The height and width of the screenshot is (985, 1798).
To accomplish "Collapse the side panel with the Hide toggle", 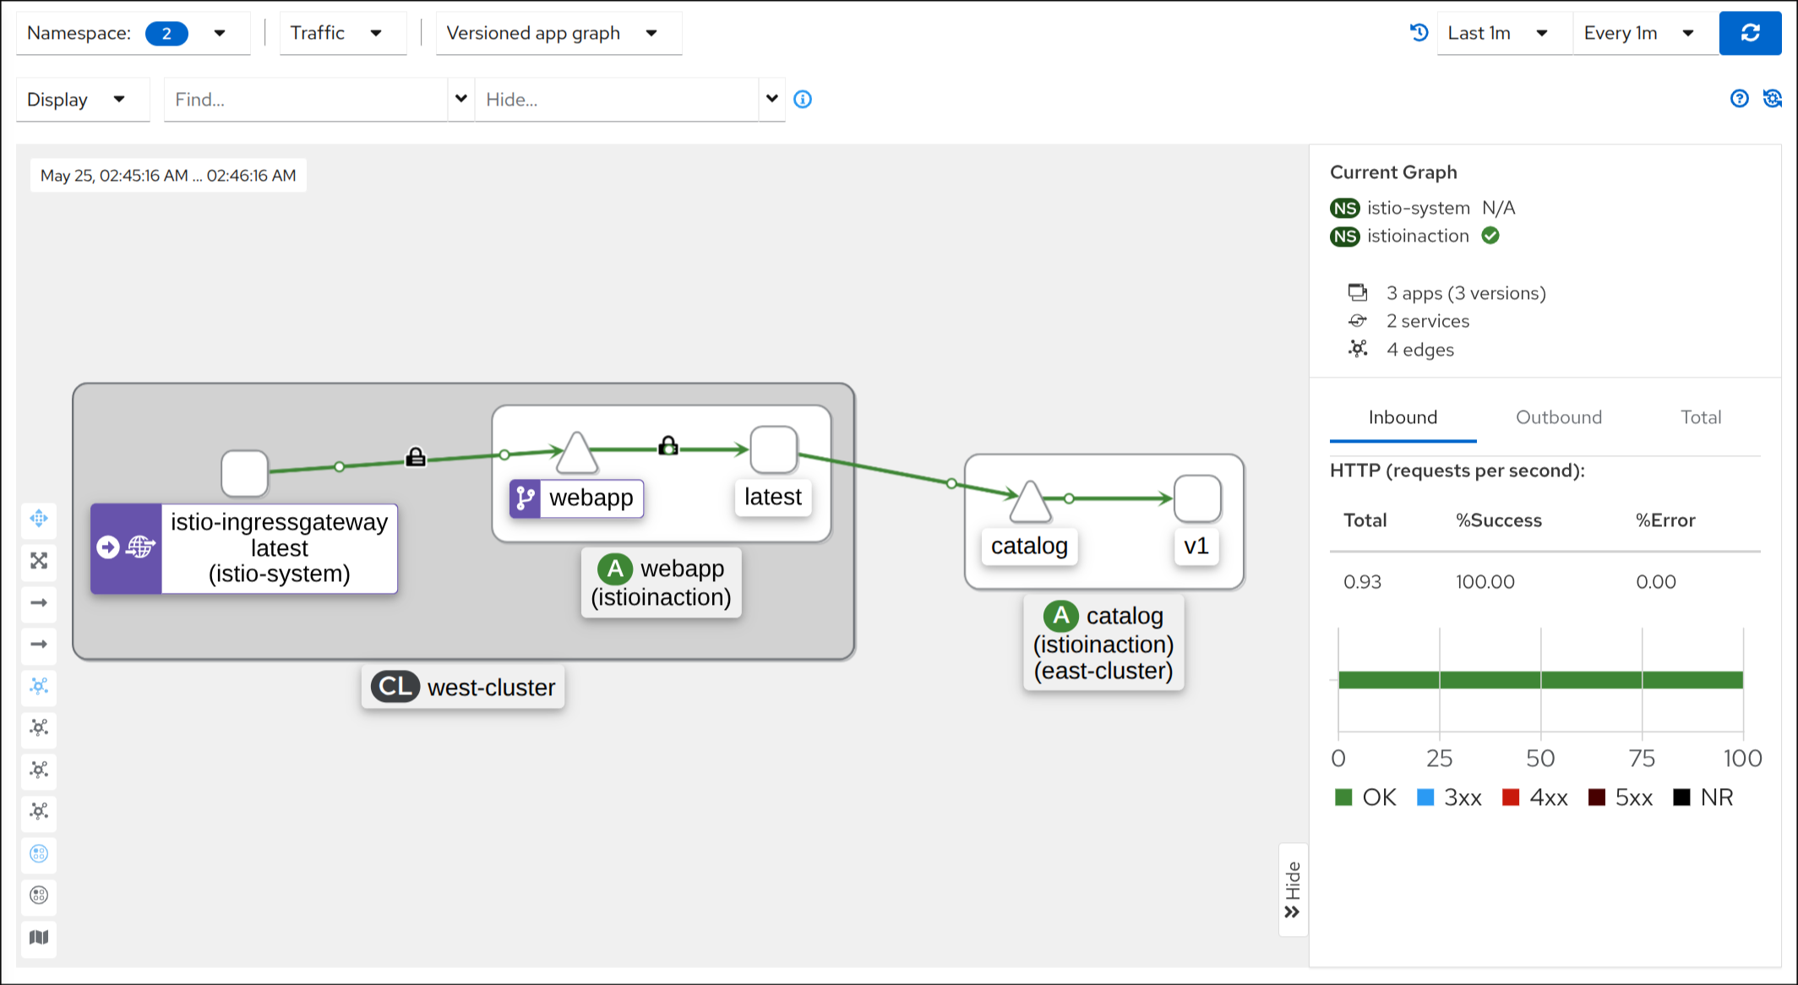I will (x=1293, y=890).
